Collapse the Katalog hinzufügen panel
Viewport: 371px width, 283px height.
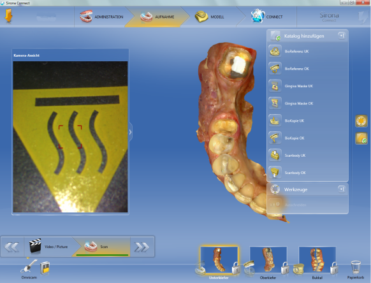(342, 36)
